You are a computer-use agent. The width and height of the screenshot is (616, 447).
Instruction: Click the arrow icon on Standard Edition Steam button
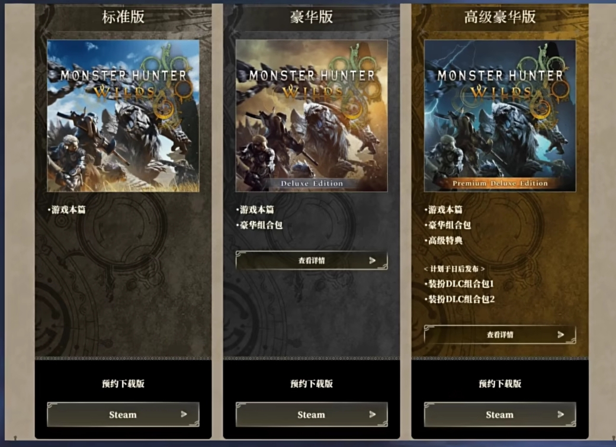pyautogui.click(x=184, y=414)
